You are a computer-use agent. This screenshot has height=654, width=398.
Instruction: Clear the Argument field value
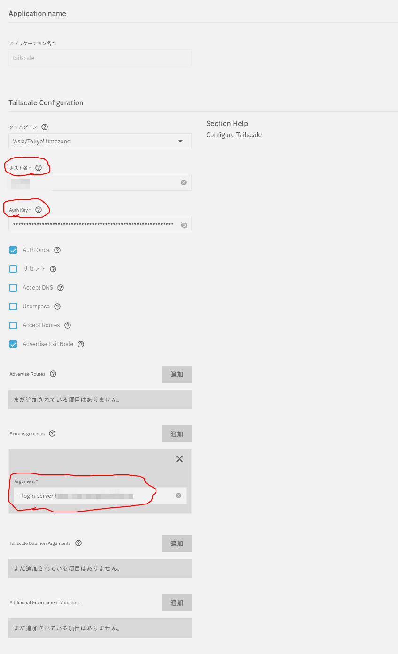[x=179, y=496]
